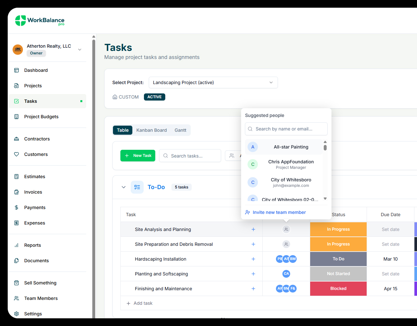Switch to the Kanban Board view
Image resolution: width=417 pixels, height=326 pixels.
pos(151,130)
